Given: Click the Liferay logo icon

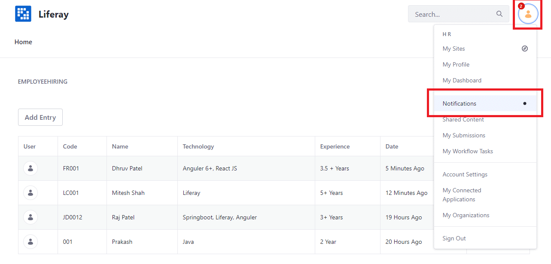Looking at the screenshot, I should pyautogui.click(x=23, y=14).
